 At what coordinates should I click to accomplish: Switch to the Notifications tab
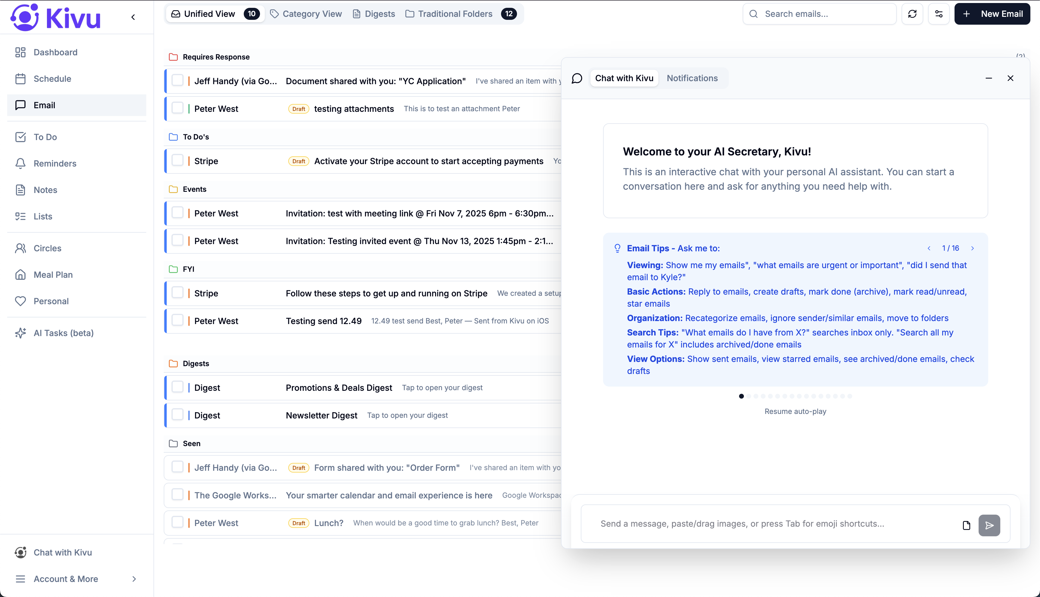[692, 78]
